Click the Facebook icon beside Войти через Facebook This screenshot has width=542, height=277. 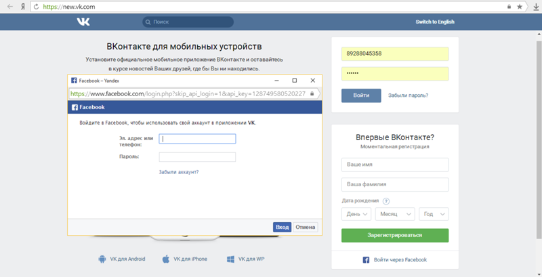(x=366, y=260)
